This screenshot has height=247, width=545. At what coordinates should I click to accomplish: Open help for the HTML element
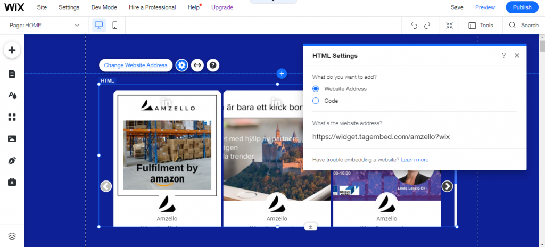pyautogui.click(x=213, y=65)
